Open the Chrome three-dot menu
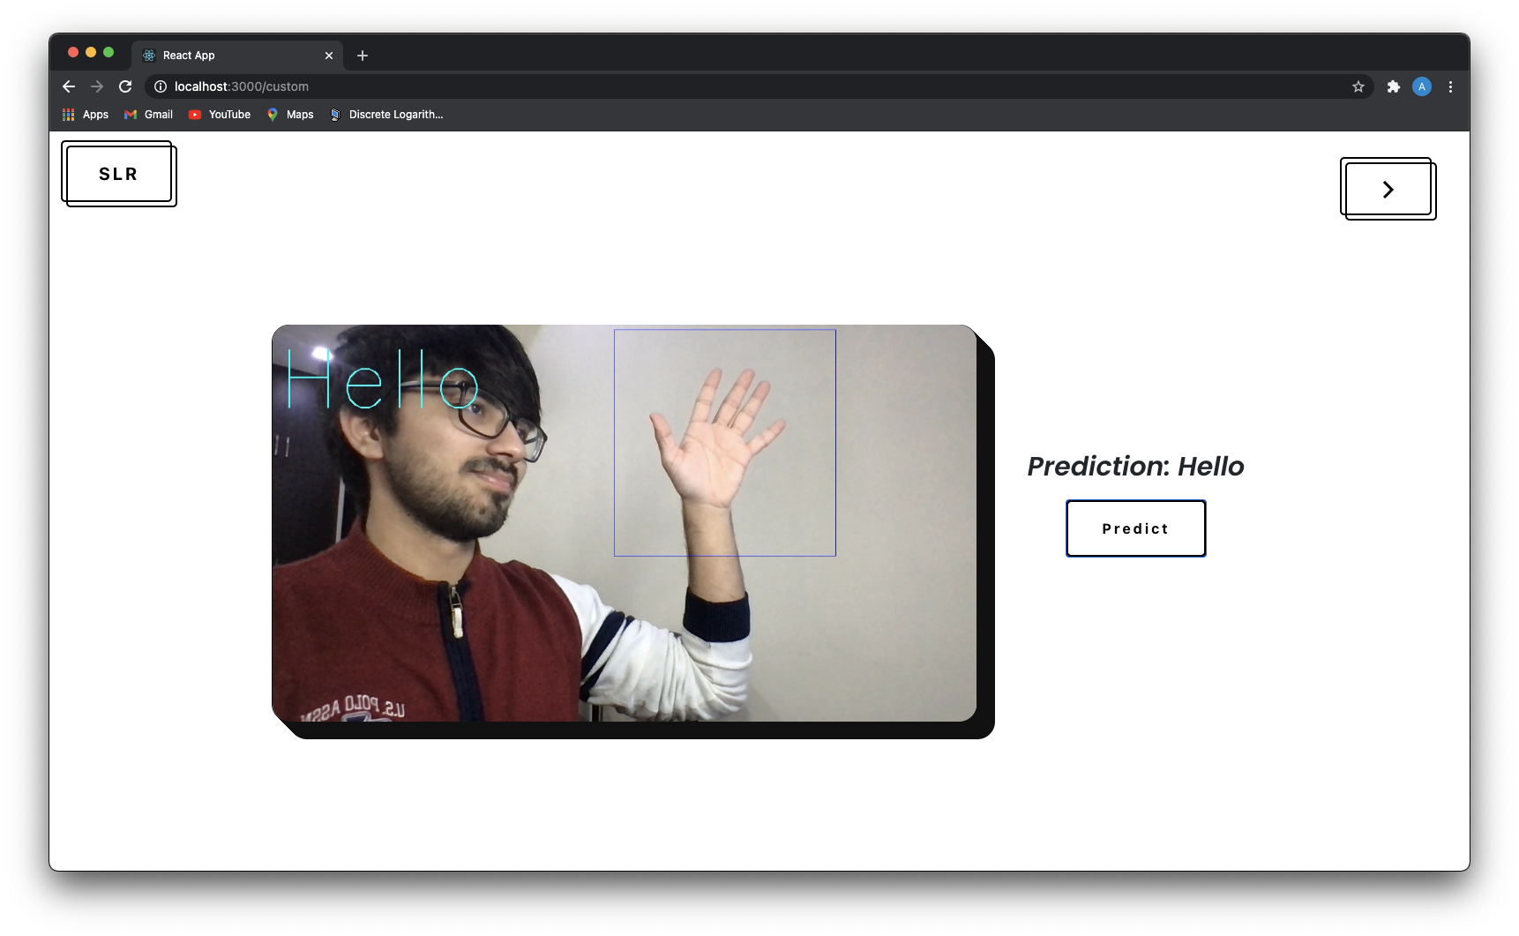This screenshot has height=936, width=1519. [1450, 86]
